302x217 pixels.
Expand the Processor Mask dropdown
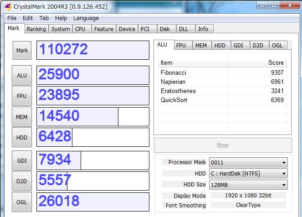click(248, 162)
